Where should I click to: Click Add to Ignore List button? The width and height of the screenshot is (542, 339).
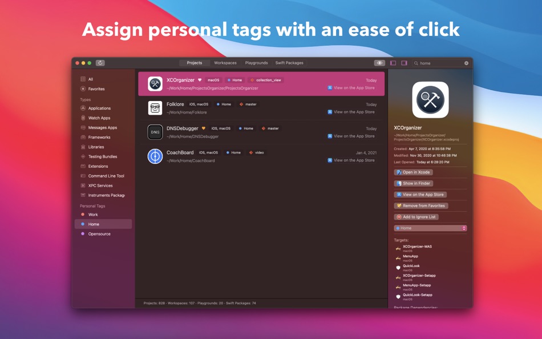coord(416,217)
